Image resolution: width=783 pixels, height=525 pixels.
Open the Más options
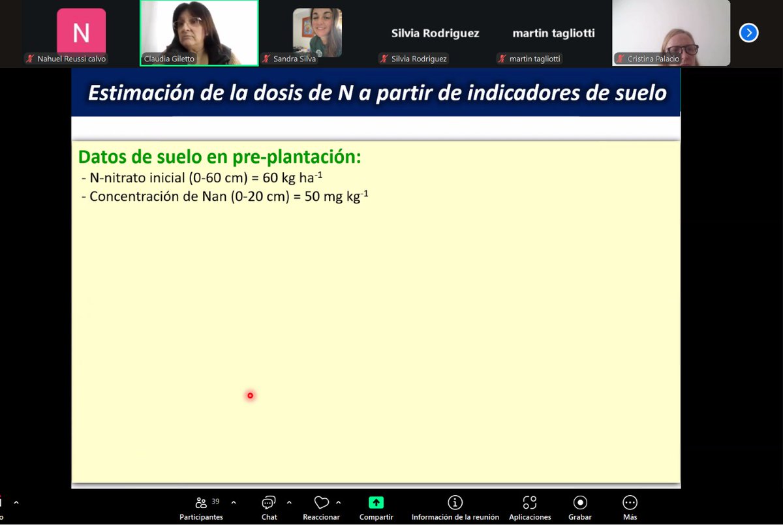coord(630,509)
